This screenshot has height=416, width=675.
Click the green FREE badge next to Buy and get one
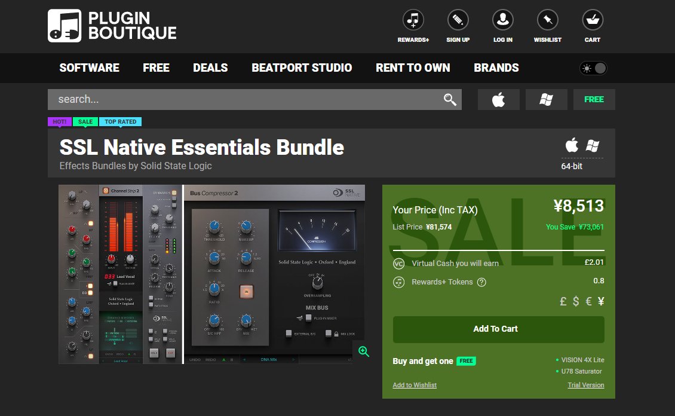[x=466, y=361]
